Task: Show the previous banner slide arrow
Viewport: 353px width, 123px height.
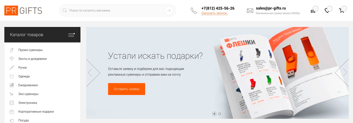Action: [x=90, y=72]
